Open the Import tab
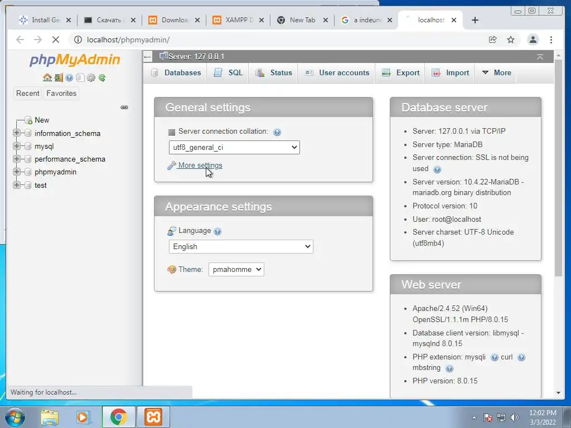 coord(450,73)
